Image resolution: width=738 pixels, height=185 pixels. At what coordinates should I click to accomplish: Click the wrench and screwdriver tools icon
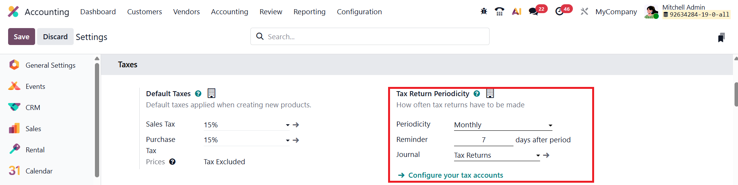click(x=584, y=12)
